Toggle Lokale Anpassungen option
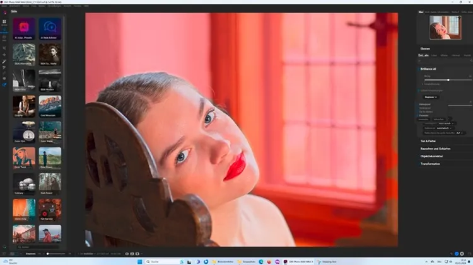 [x=419, y=91]
